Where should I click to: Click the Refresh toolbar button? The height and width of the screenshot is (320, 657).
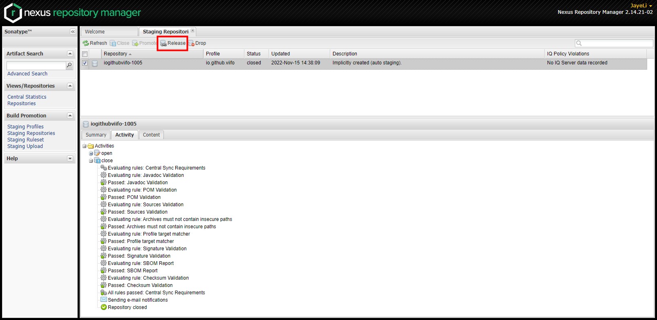(x=95, y=43)
